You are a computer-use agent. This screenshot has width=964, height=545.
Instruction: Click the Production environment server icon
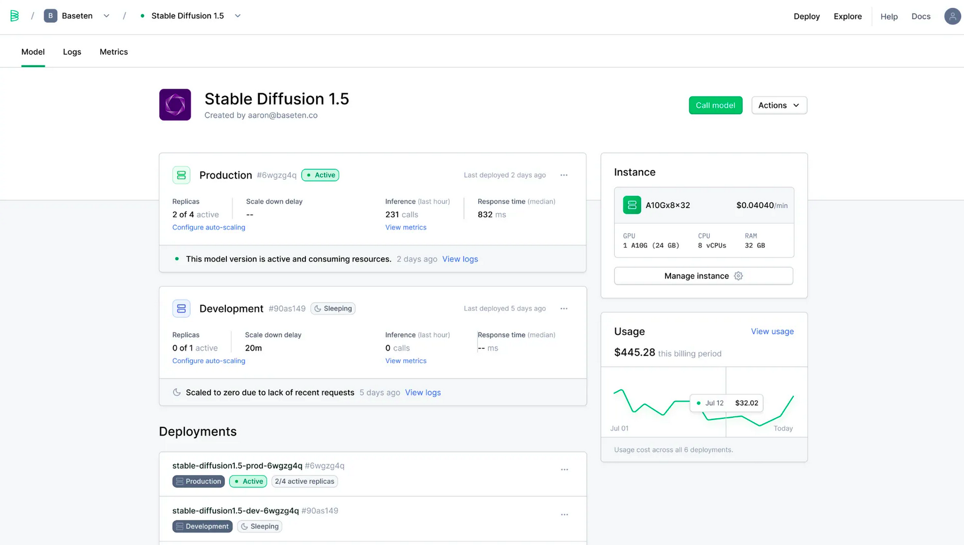181,175
